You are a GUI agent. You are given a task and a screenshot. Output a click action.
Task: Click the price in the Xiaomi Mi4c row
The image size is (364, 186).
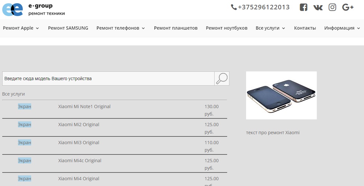(x=211, y=164)
